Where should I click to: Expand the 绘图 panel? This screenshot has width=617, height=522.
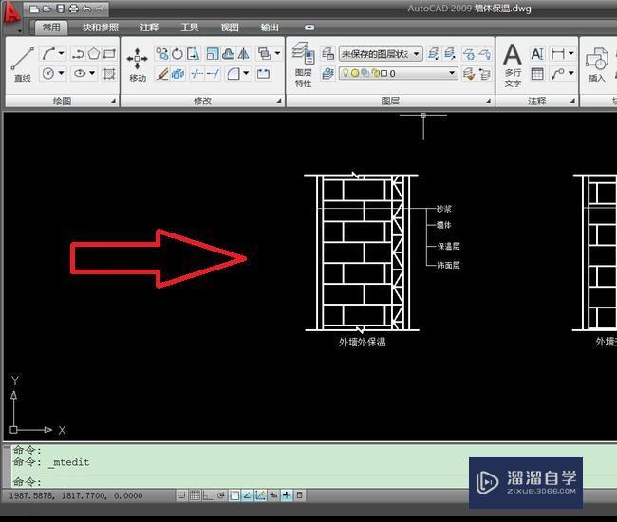pos(113,102)
